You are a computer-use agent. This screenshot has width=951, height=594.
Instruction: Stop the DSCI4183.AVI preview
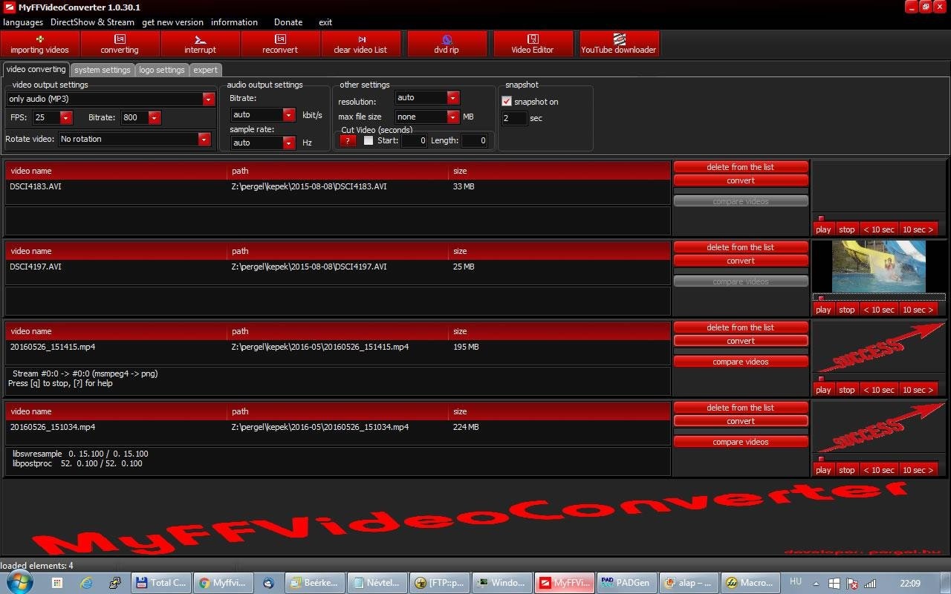point(847,229)
